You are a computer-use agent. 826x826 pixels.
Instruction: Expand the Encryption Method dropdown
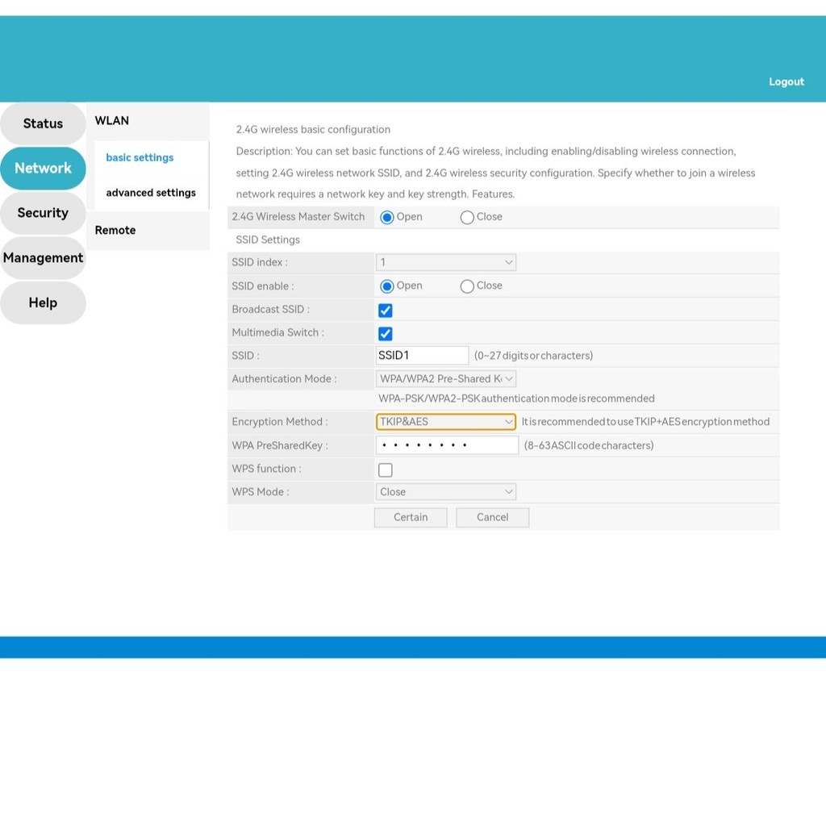(x=445, y=422)
